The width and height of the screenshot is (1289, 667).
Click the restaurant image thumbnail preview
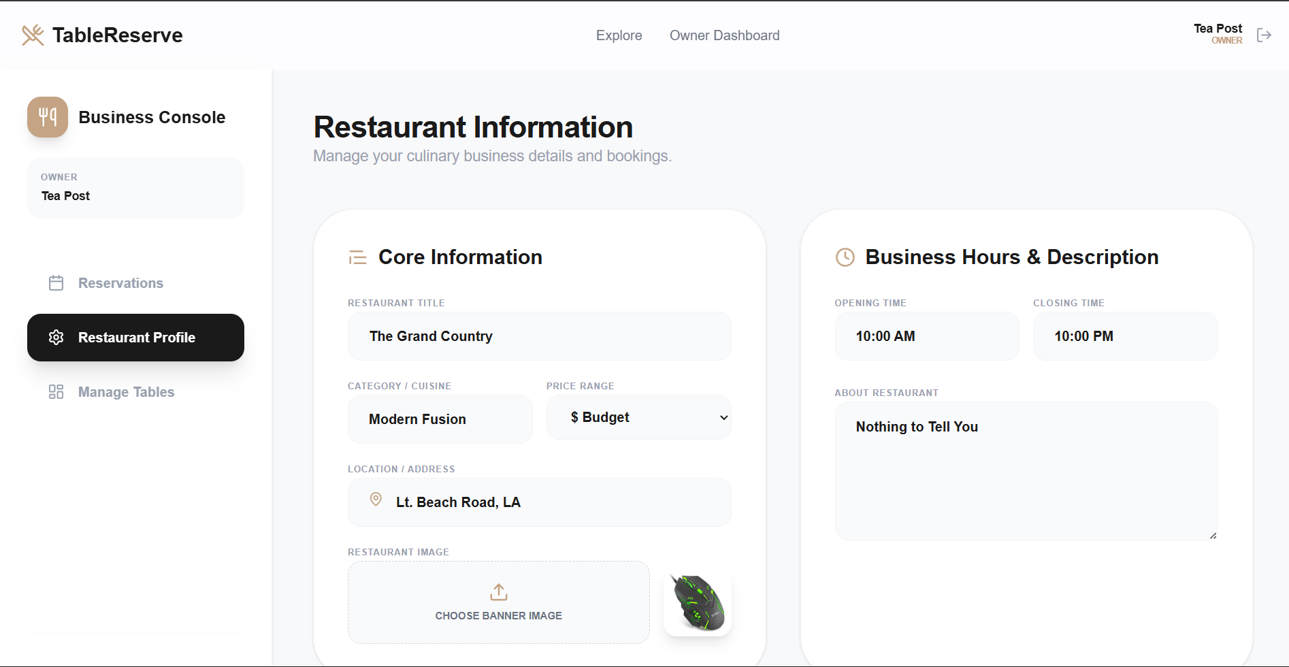(697, 603)
